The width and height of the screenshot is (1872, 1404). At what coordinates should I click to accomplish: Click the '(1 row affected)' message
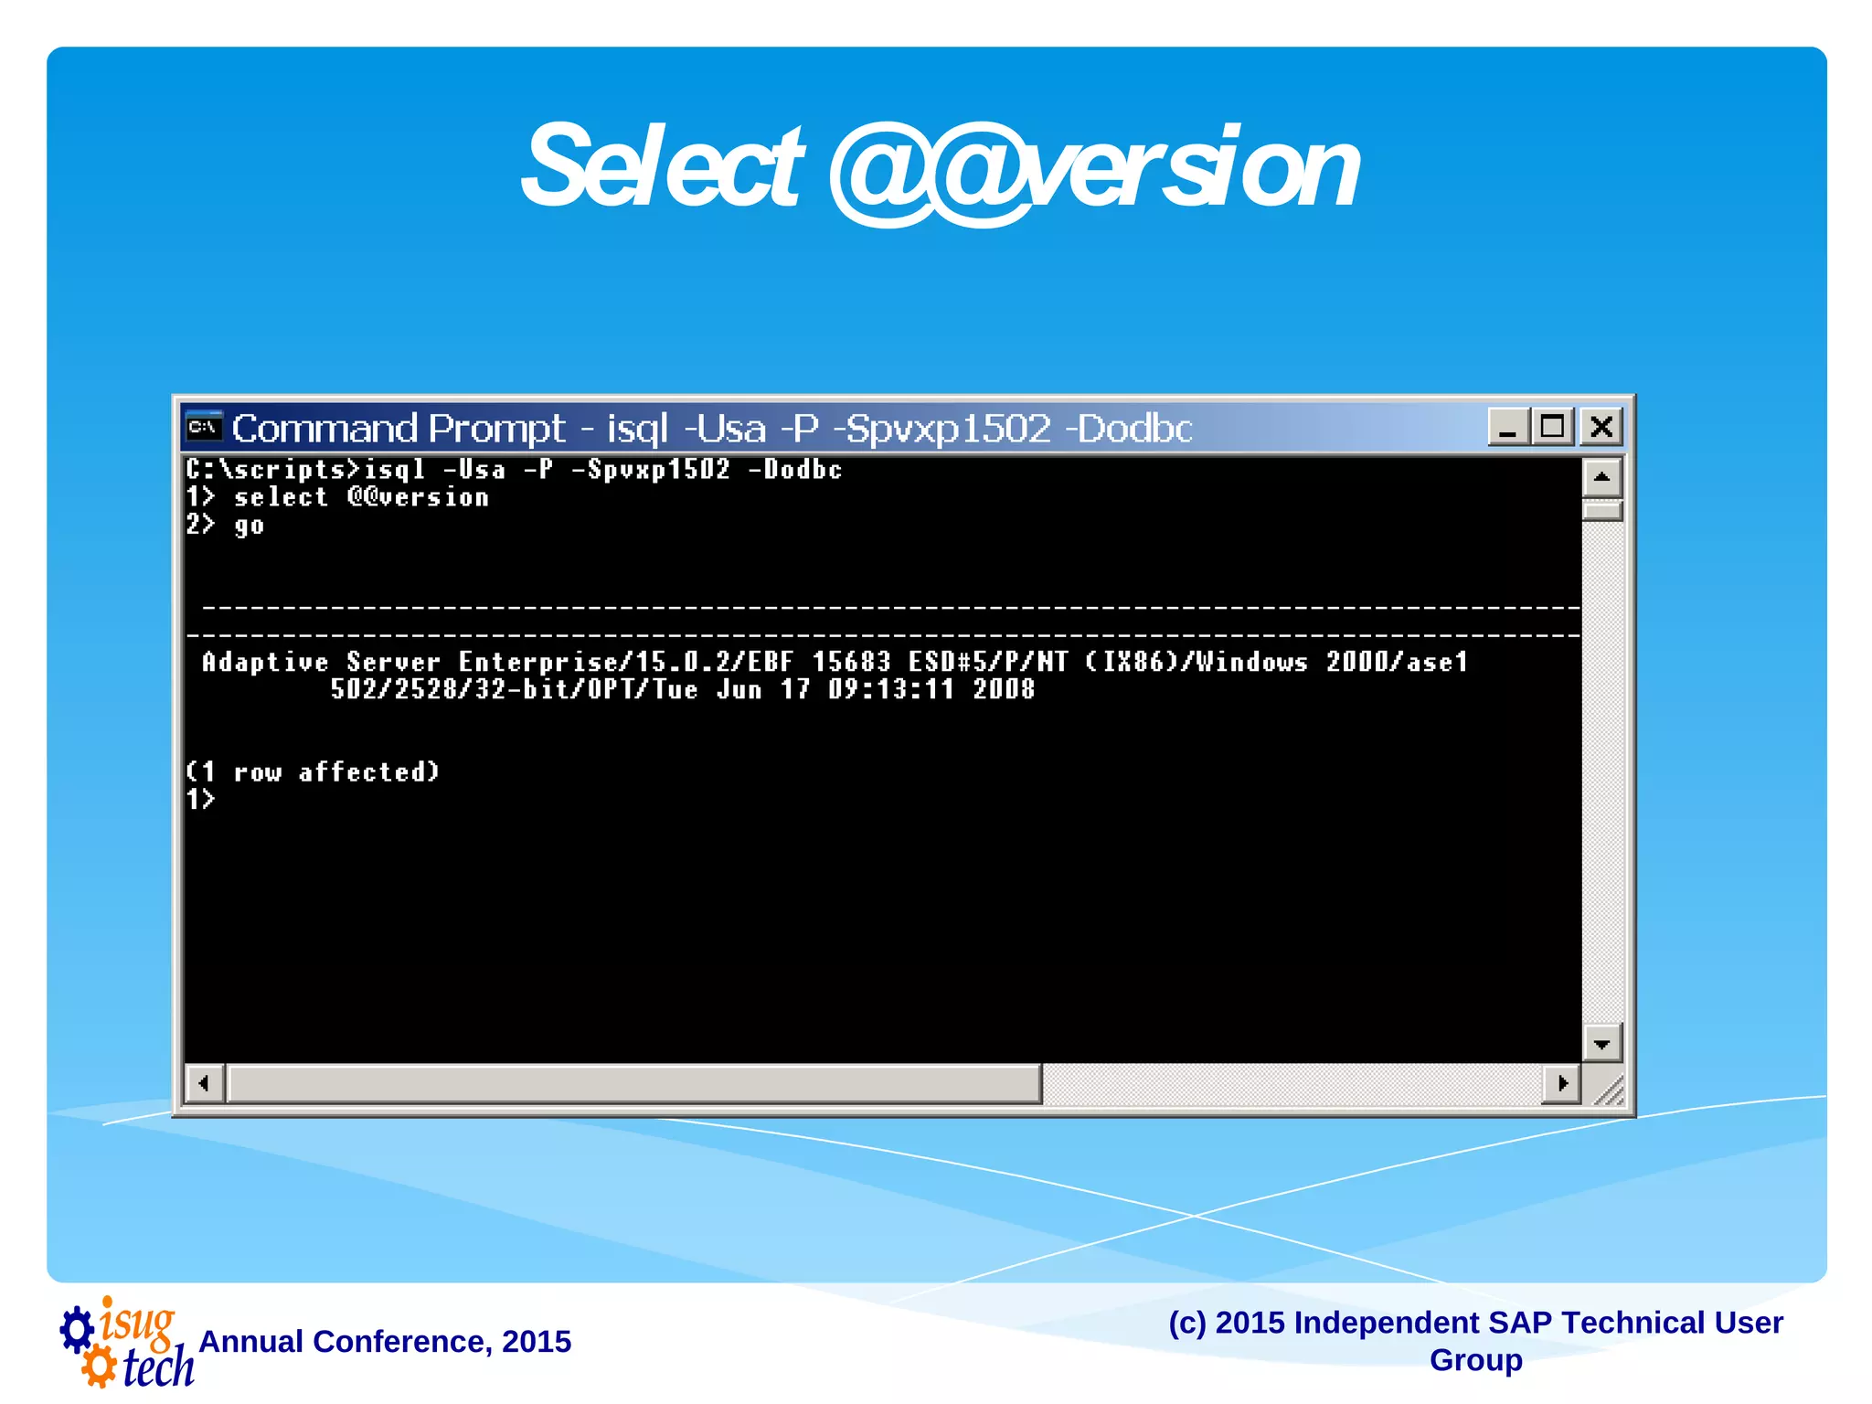313,772
